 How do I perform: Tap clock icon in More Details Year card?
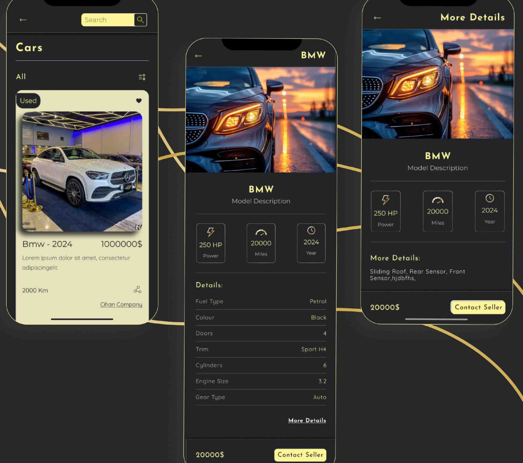(x=490, y=198)
